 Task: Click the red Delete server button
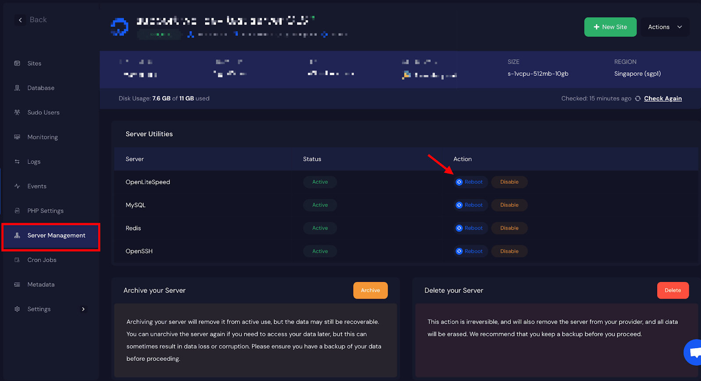(673, 290)
